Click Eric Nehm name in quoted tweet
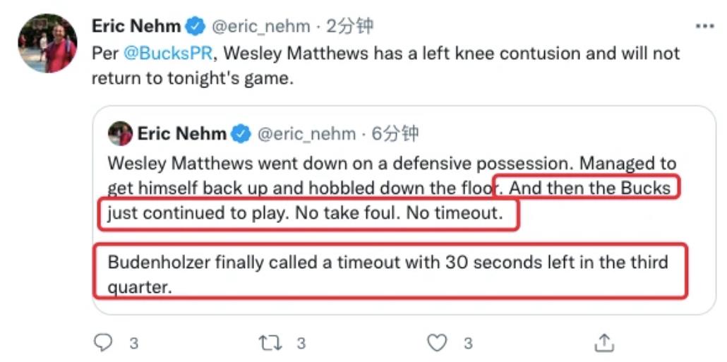Image resolution: width=727 pixels, height=362 pixels. pos(181,133)
